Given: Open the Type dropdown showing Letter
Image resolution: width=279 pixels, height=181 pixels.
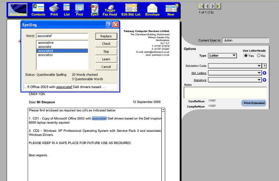Looking at the screenshot, I should click(x=222, y=56).
